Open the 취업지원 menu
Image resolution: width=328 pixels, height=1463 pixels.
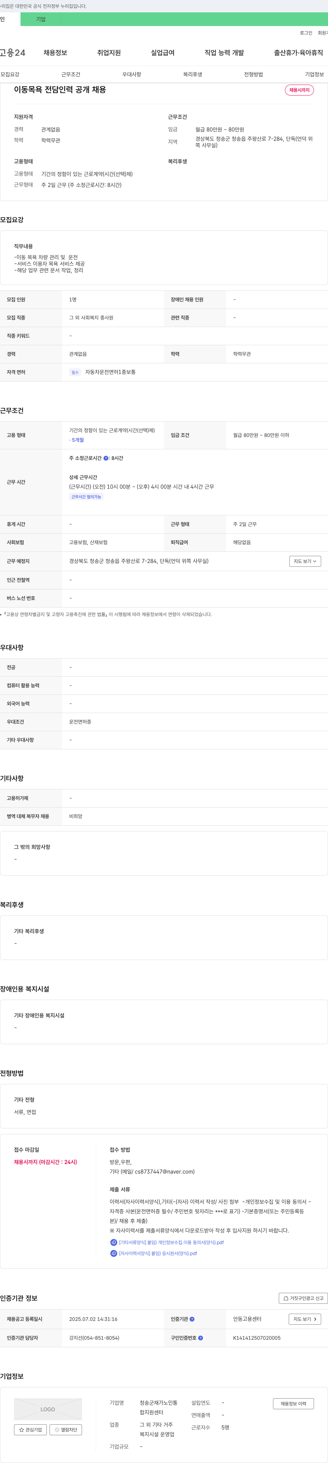[109, 53]
